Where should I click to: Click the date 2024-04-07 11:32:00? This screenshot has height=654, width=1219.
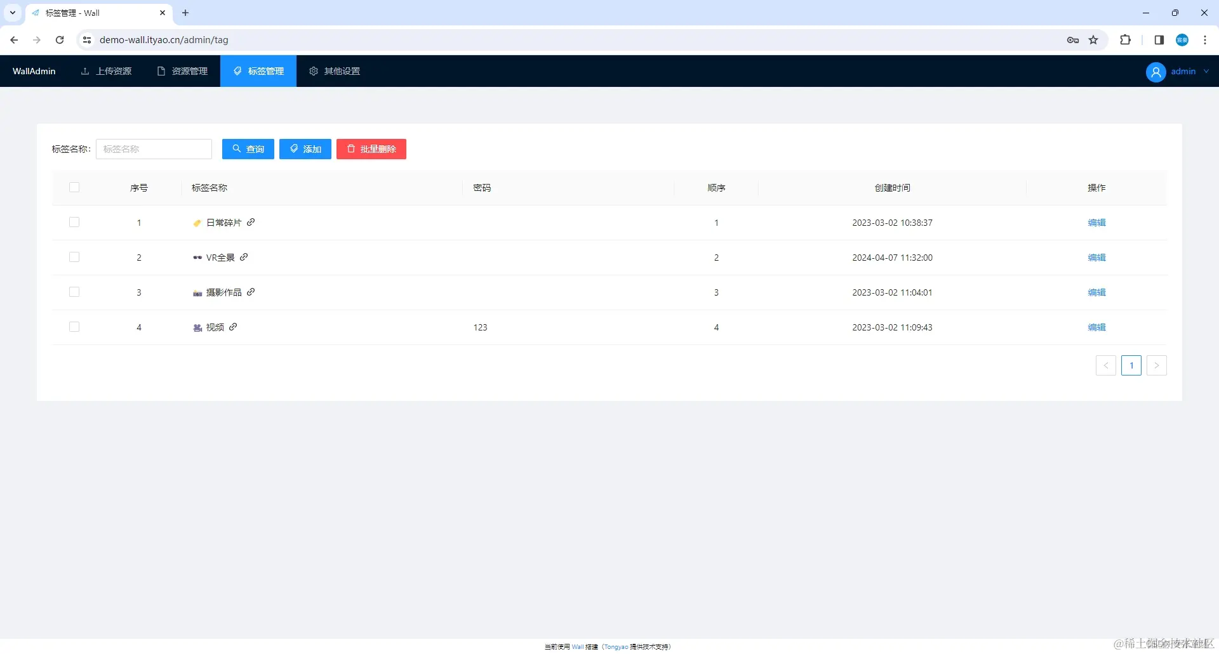[892, 258]
